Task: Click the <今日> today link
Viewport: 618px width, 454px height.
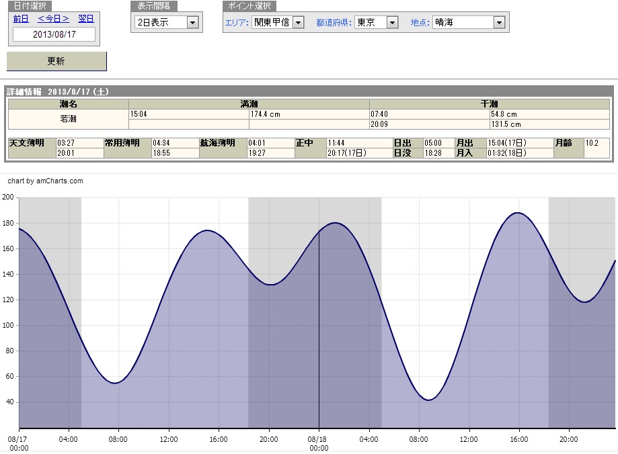Action: (x=53, y=19)
